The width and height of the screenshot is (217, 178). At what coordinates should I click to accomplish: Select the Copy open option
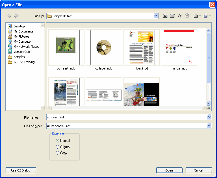coord(57,153)
